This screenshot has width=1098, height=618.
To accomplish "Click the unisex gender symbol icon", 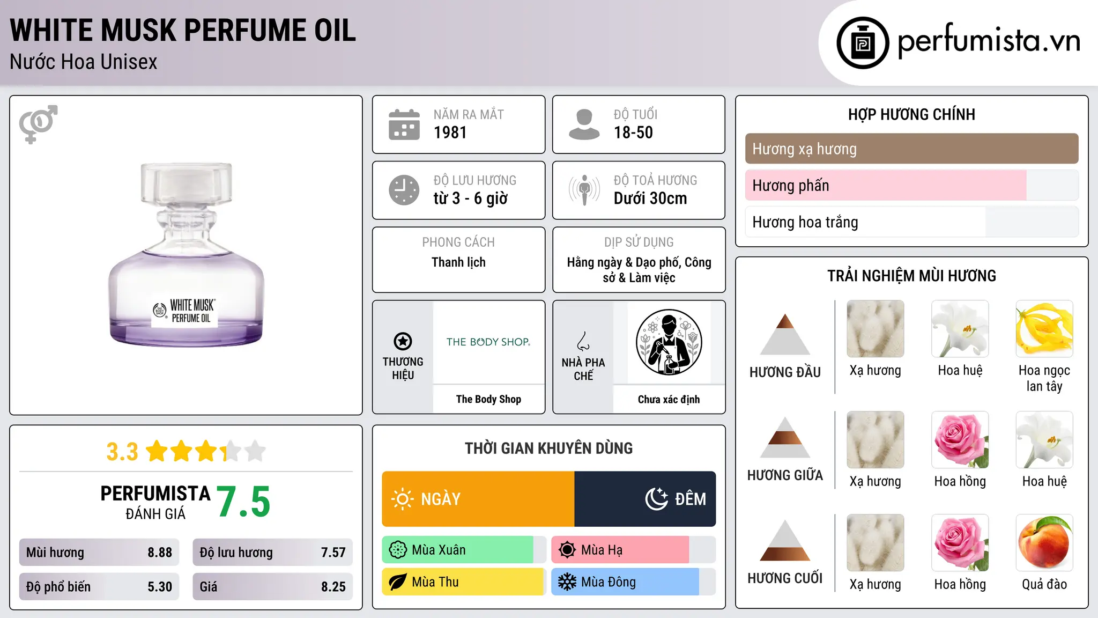I will 38,124.
